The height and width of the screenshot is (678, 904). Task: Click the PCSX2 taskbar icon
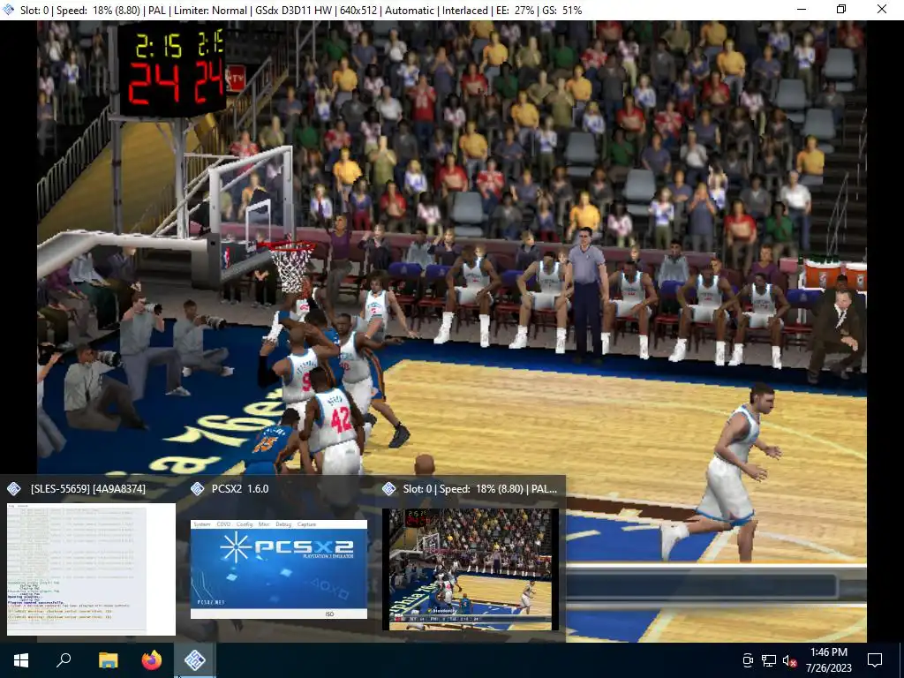195,660
